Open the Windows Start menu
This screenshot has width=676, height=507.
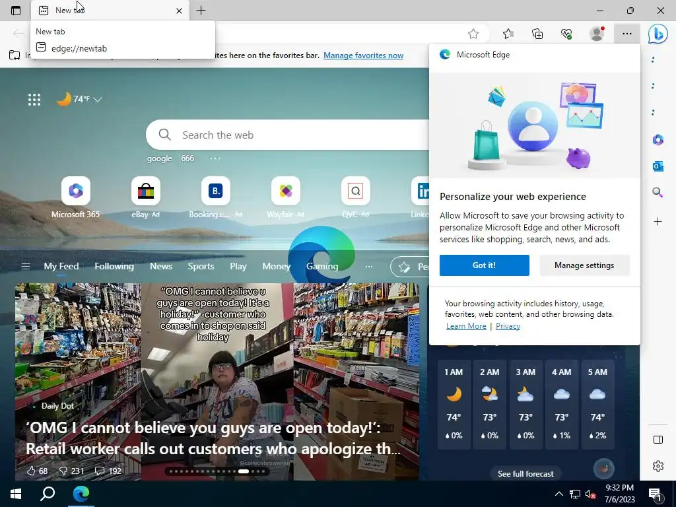(x=16, y=494)
